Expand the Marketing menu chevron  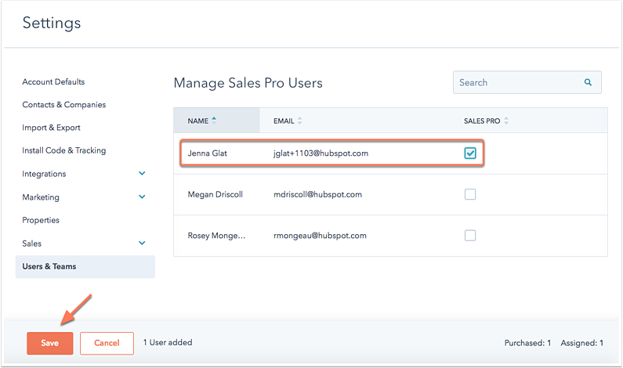point(142,197)
